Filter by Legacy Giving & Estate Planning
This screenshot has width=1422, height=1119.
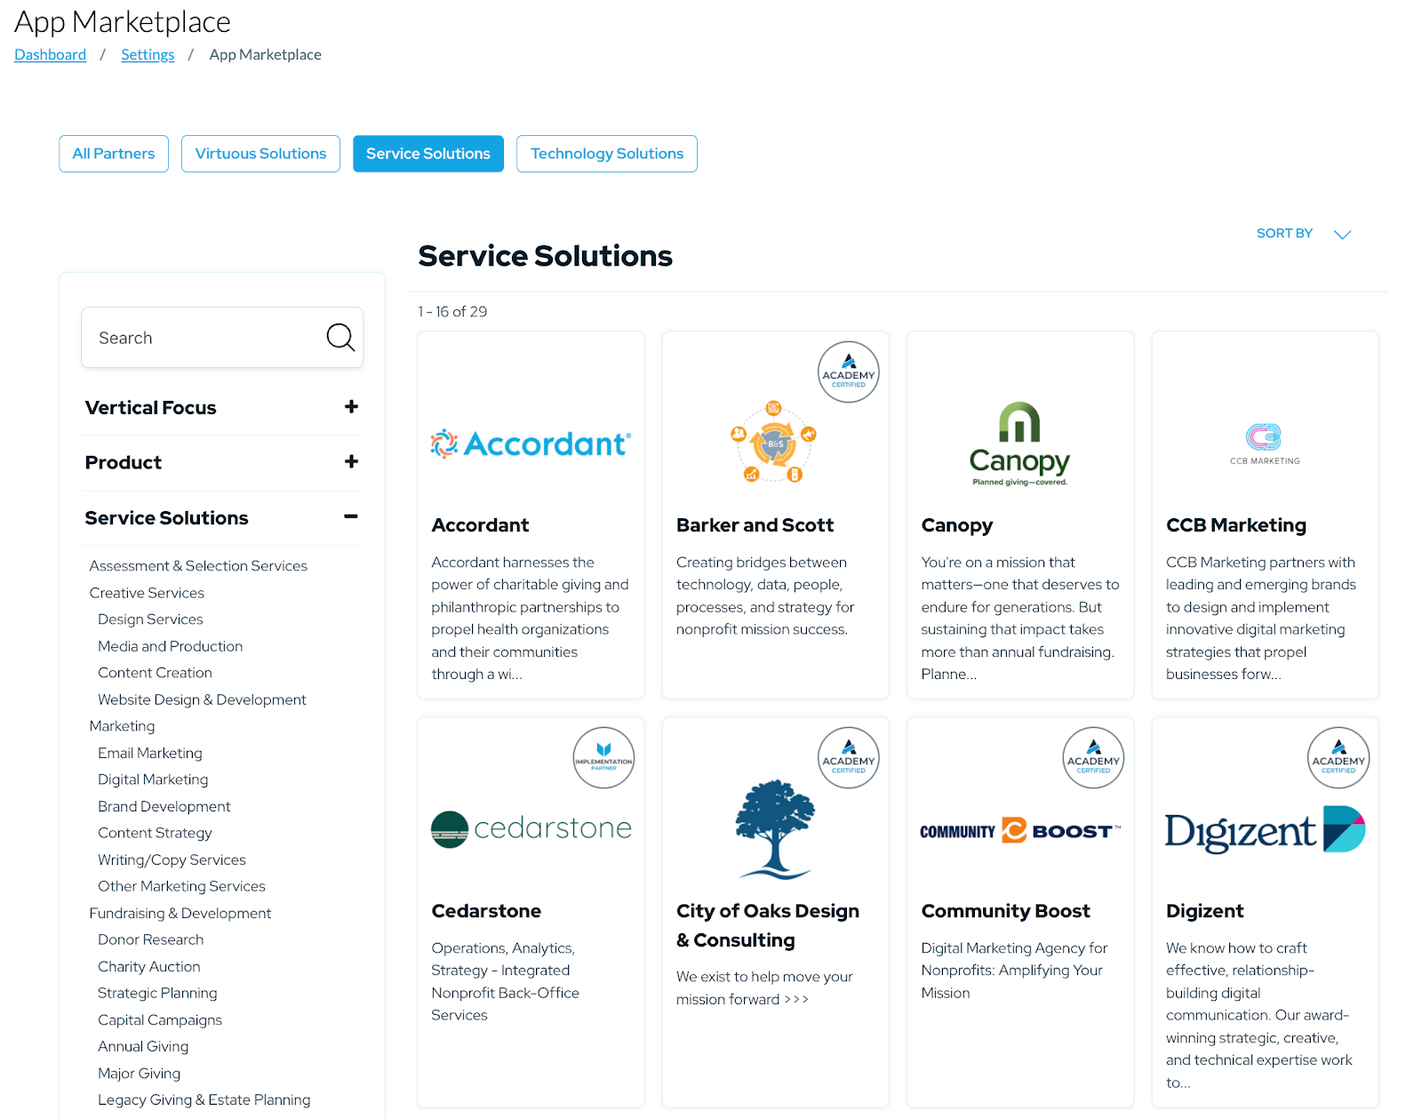tap(204, 1099)
